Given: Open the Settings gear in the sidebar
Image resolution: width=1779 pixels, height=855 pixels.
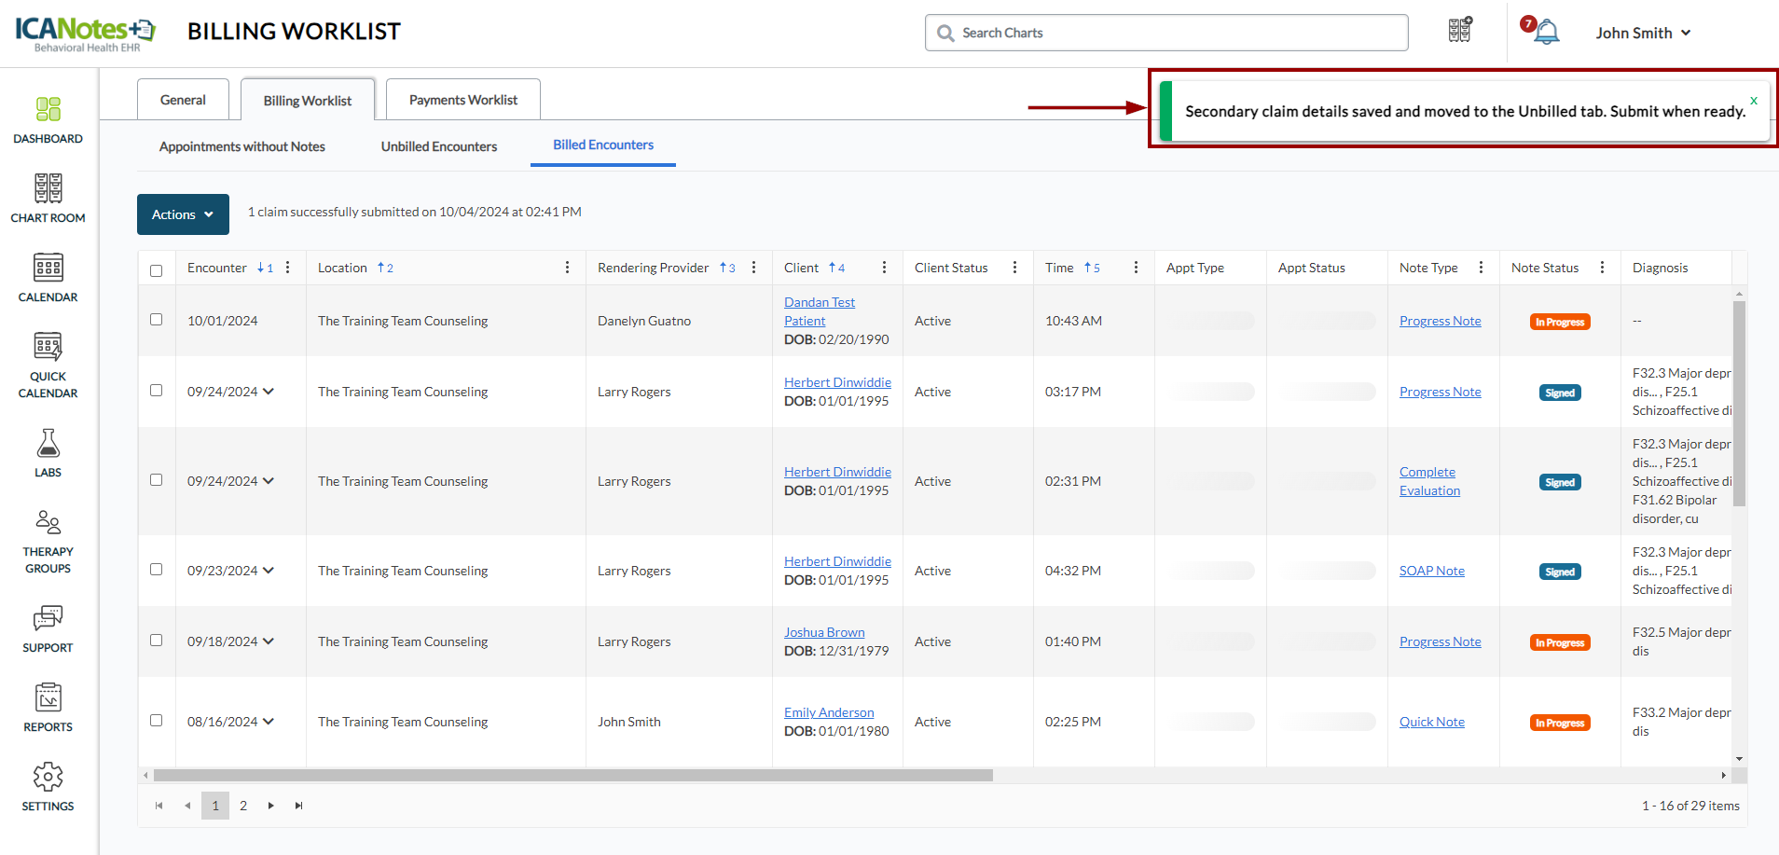Looking at the screenshot, I should pyautogui.click(x=48, y=787).
